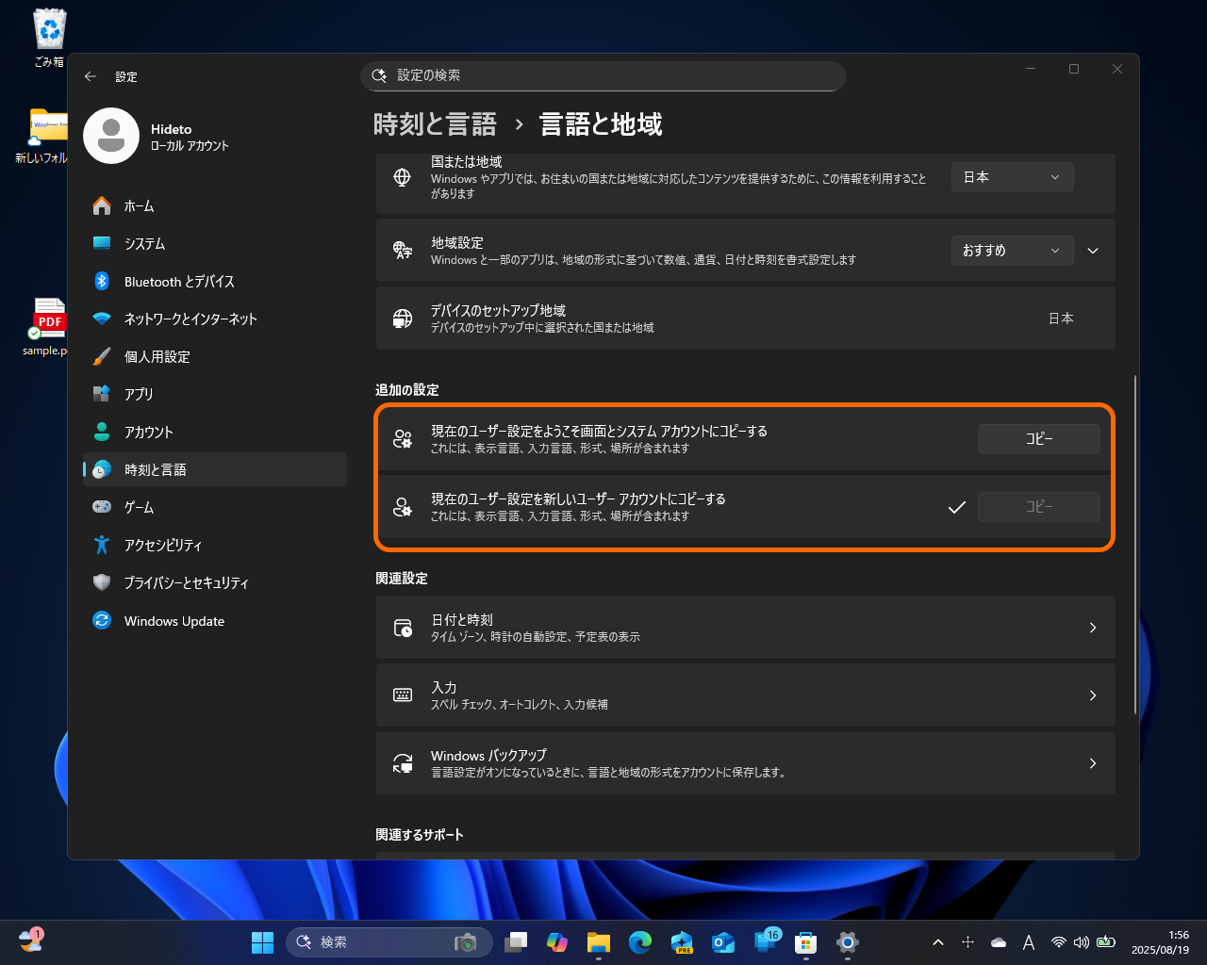
Task: Click the コピー button for welcome screen settings
Action: [1038, 438]
